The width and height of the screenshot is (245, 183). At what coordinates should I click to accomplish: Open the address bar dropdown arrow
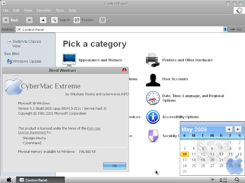pyautogui.click(x=225, y=29)
